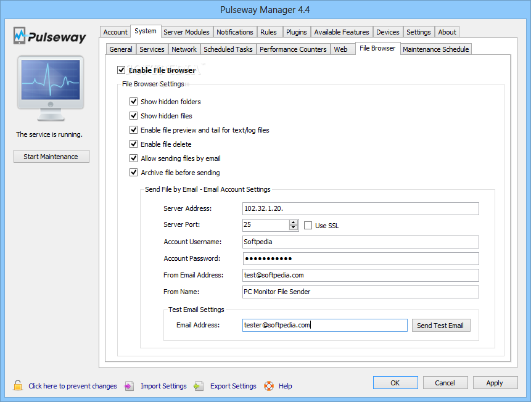
Task: Click the Import Settings arrow icon
Action: 129,386
